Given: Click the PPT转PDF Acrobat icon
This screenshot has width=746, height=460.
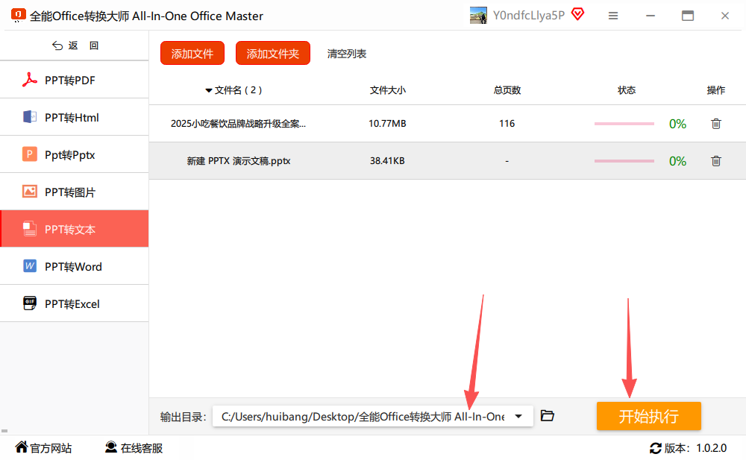Looking at the screenshot, I should (30, 80).
